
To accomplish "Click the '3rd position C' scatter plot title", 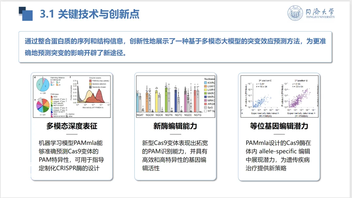I will (x=265, y=80).
